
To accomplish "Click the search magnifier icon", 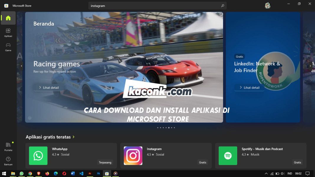I will [x=222, y=6].
